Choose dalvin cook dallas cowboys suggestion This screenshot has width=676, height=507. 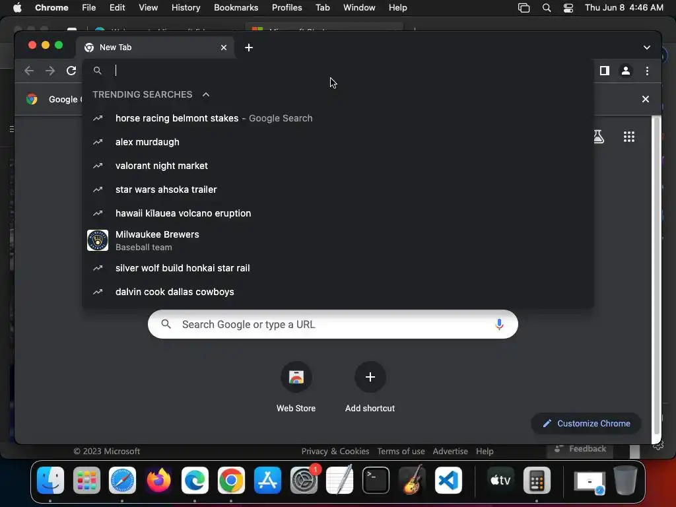click(338, 292)
